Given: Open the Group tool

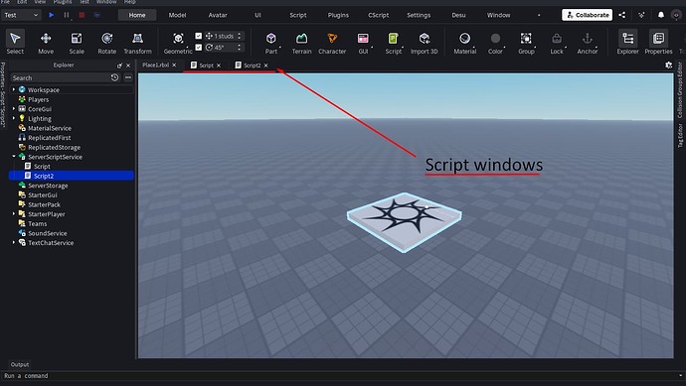Looking at the screenshot, I should [526, 43].
